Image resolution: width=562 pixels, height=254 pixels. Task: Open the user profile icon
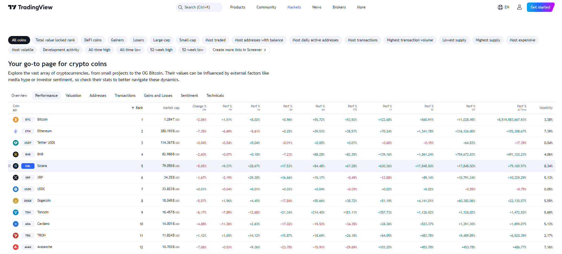[x=519, y=7]
